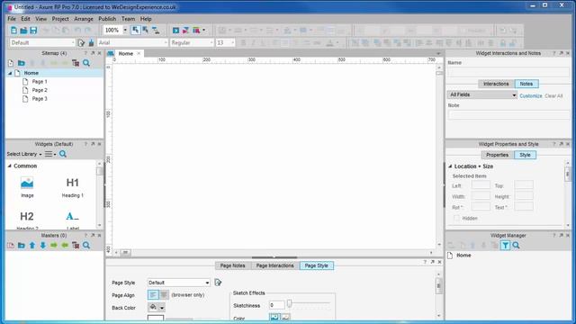Select the Contained selection mode tool
Image resolution: width=576 pixels, height=324 pixels.
pyautogui.click(x=146, y=30)
